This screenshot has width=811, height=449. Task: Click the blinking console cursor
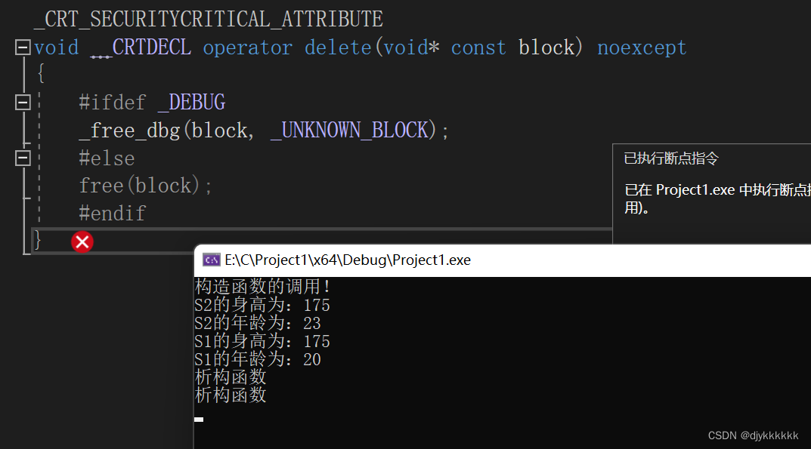(x=200, y=418)
